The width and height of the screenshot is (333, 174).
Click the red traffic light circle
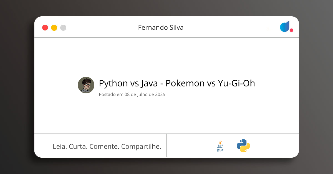pos(45,27)
